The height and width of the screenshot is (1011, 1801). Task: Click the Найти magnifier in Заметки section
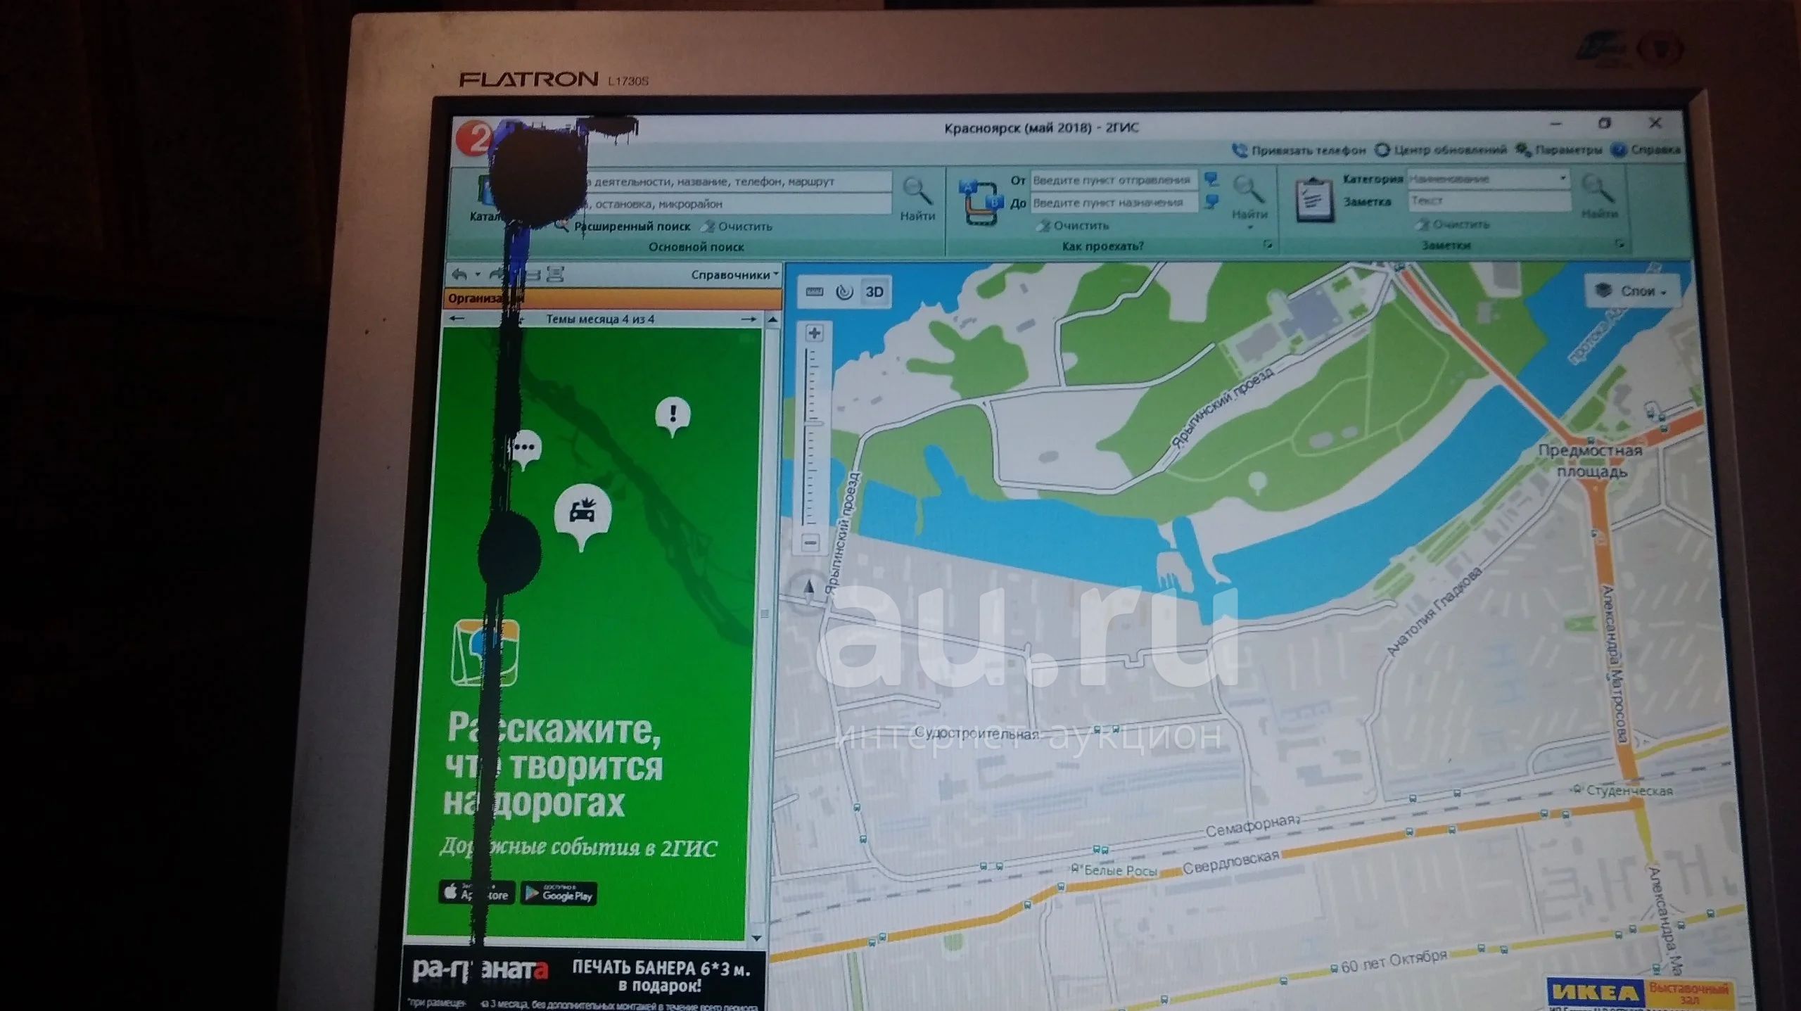(x=1598, y=189)
